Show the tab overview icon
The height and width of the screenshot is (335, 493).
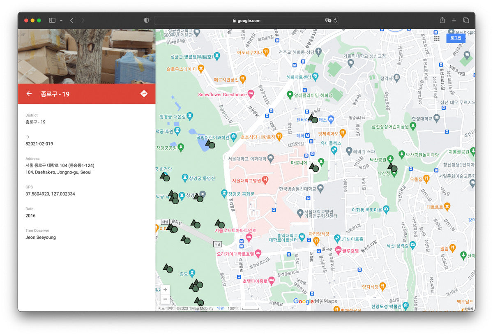click(466, 20)
